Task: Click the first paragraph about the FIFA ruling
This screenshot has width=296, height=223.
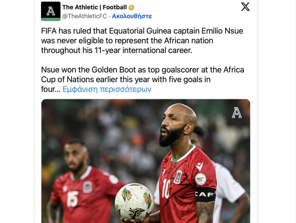Action: tap(142, 41)
